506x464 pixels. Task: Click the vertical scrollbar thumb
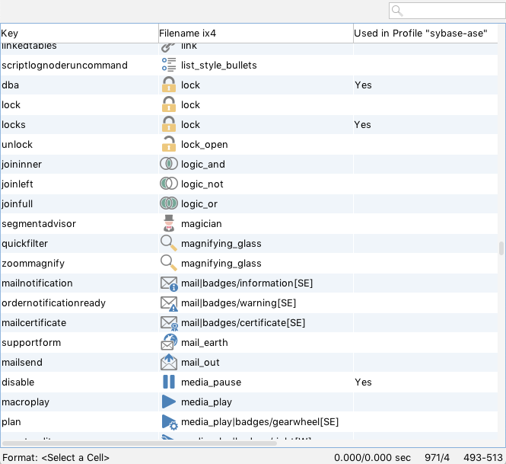[x=501, y=248]
